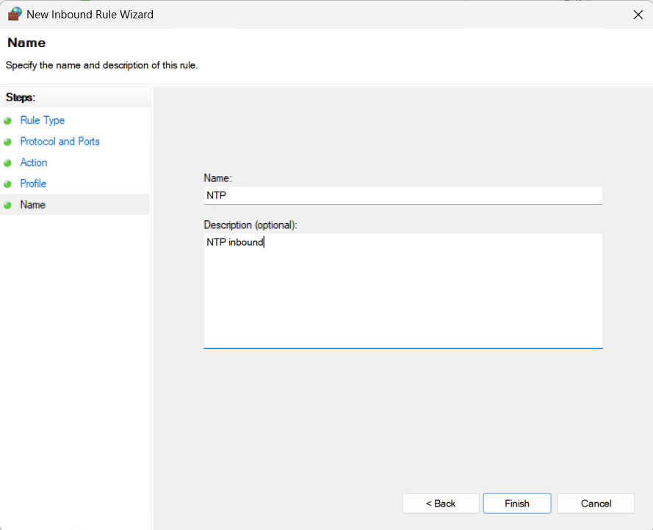Click Finish to create the rule

516,504
